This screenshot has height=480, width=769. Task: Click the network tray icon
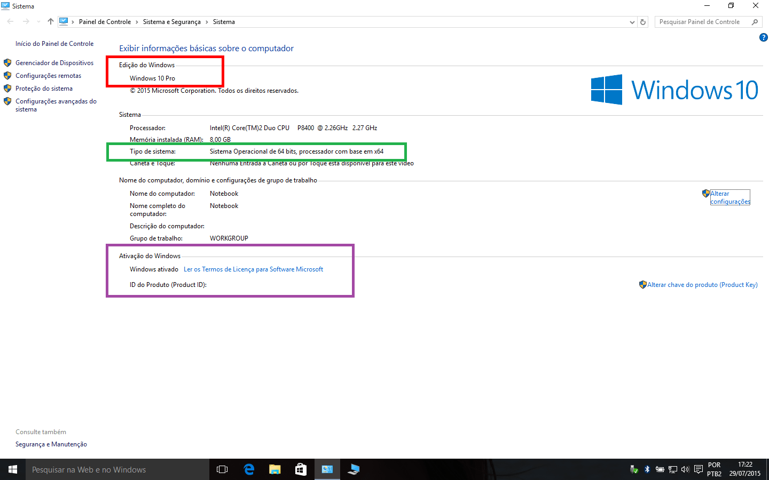pos(673,469)
